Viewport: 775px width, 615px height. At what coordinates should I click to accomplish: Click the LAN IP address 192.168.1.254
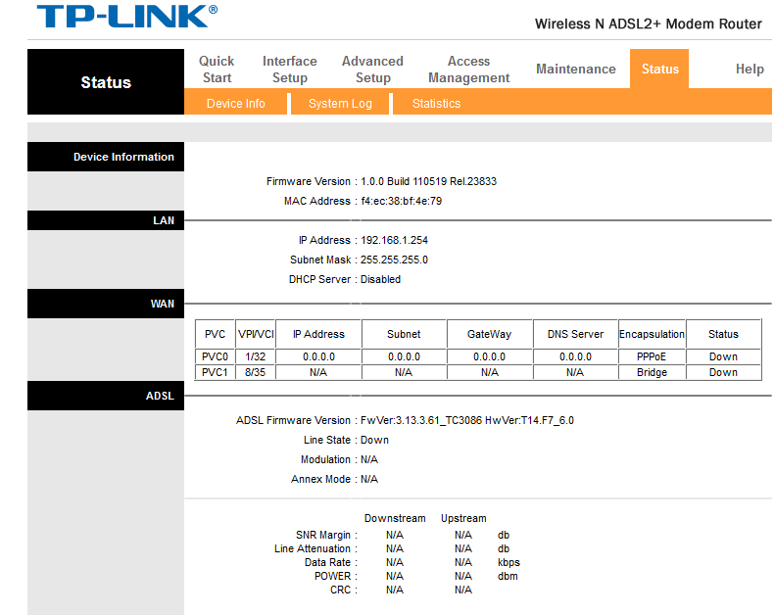(x=394, y=240)
